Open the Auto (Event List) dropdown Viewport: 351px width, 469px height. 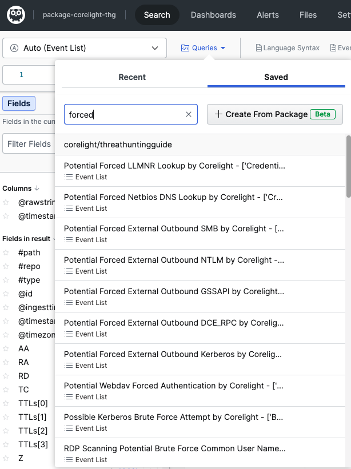85,48
